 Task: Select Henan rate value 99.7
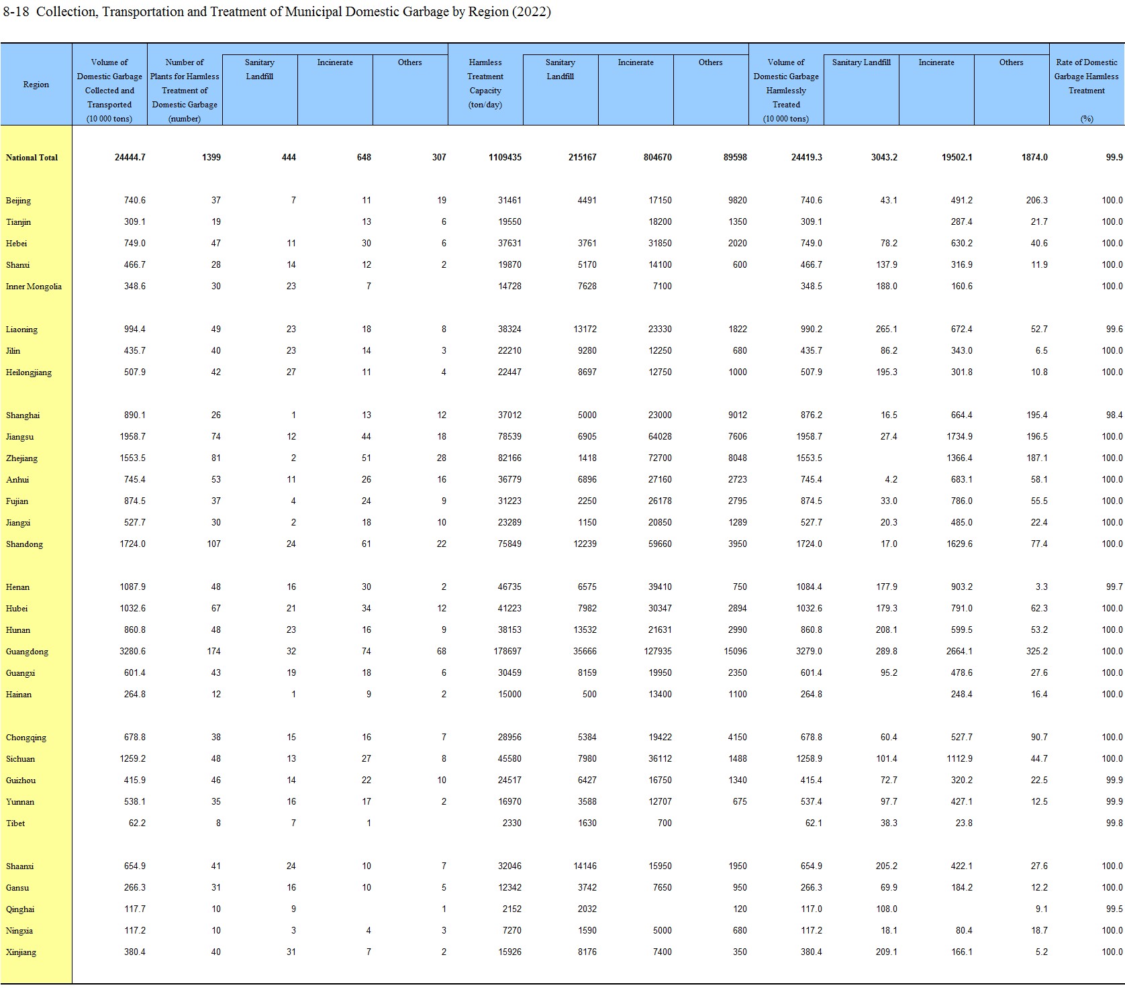tap(1114, 587)
